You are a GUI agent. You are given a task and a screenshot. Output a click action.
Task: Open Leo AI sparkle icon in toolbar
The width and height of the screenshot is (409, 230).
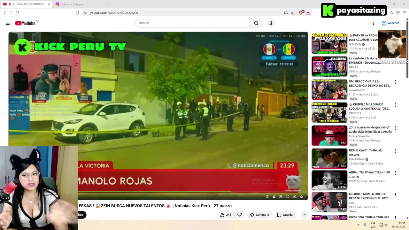[391, 13]
